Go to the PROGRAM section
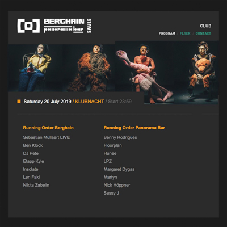The width and height of the screenshot is (227, 227). [167, 33]
